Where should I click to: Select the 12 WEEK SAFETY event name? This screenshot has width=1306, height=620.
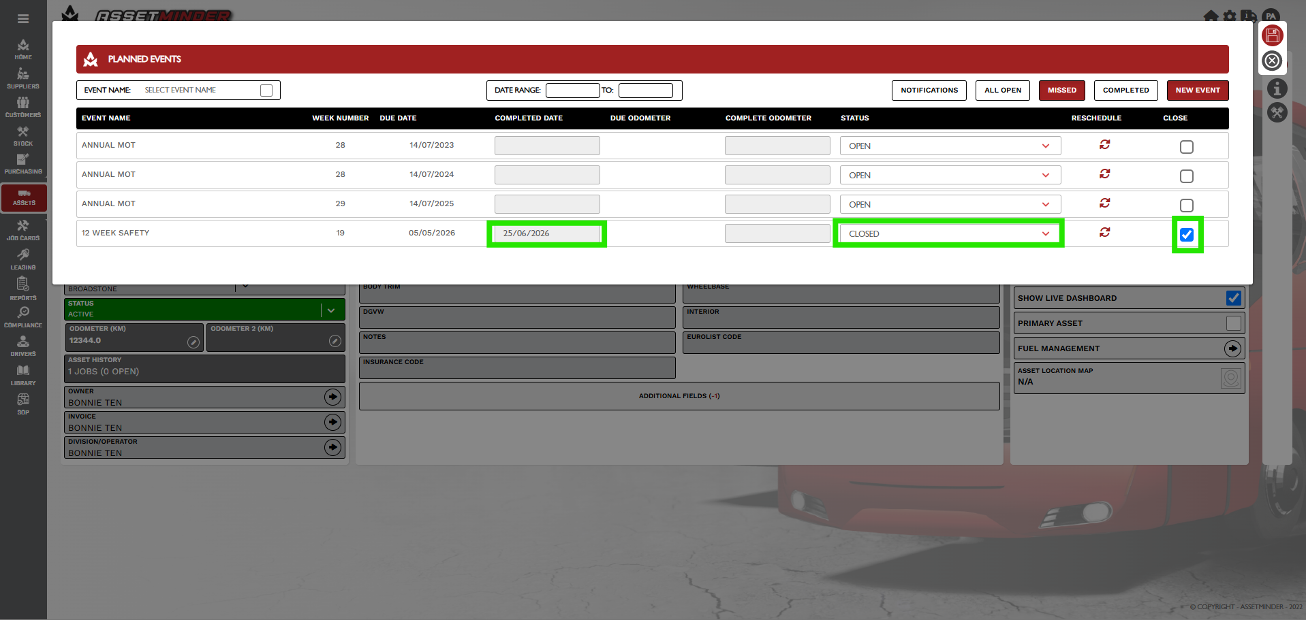click(x=115, y=233)
